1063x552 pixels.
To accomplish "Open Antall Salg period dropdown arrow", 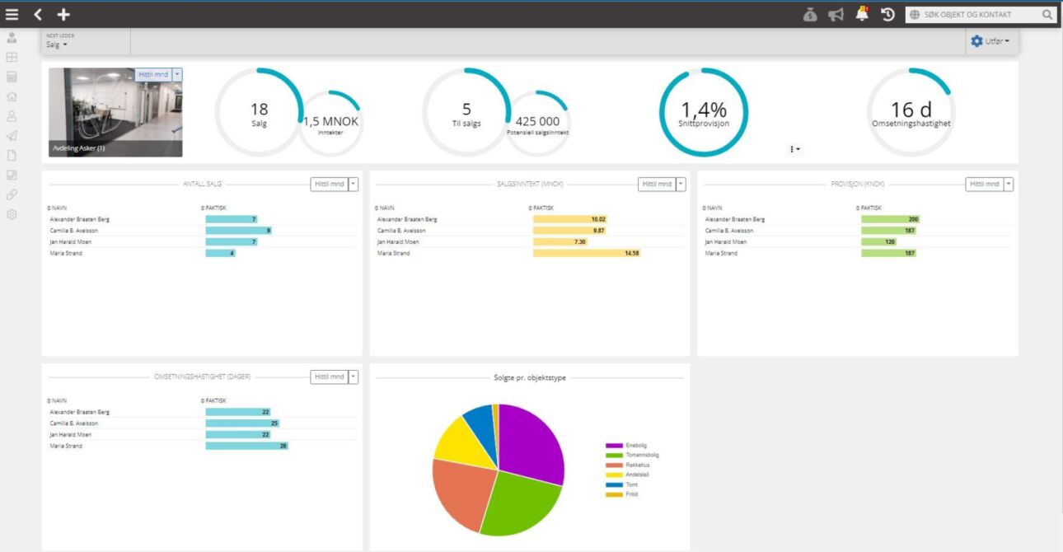I will [x=354, y=185].
